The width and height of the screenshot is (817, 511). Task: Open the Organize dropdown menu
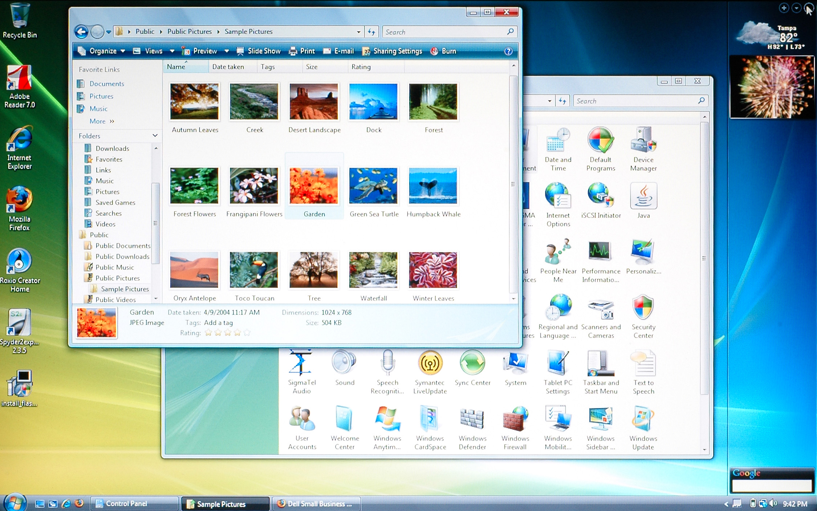101,51
